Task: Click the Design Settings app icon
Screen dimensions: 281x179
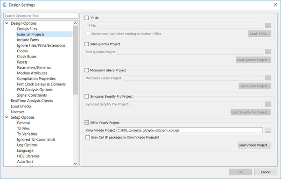Action: [5, 5]
